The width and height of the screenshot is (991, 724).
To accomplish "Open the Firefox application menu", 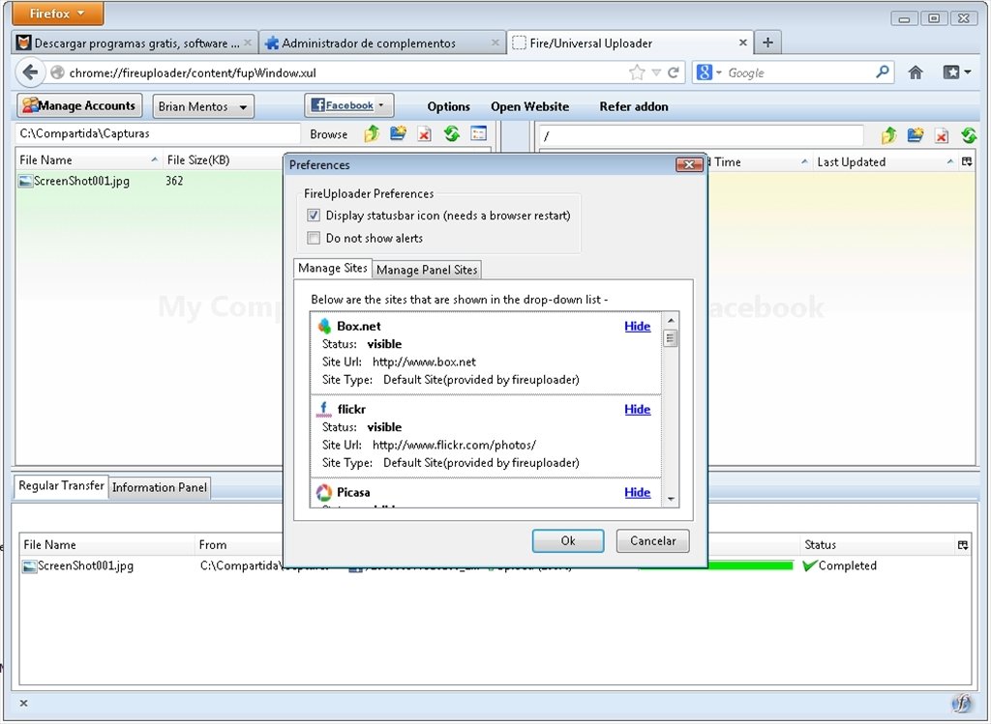I will (57, 14).
